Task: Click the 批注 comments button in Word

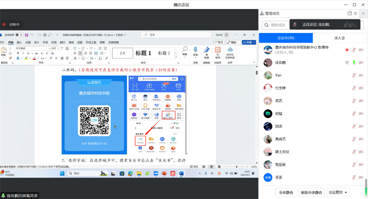Action: 219,43
